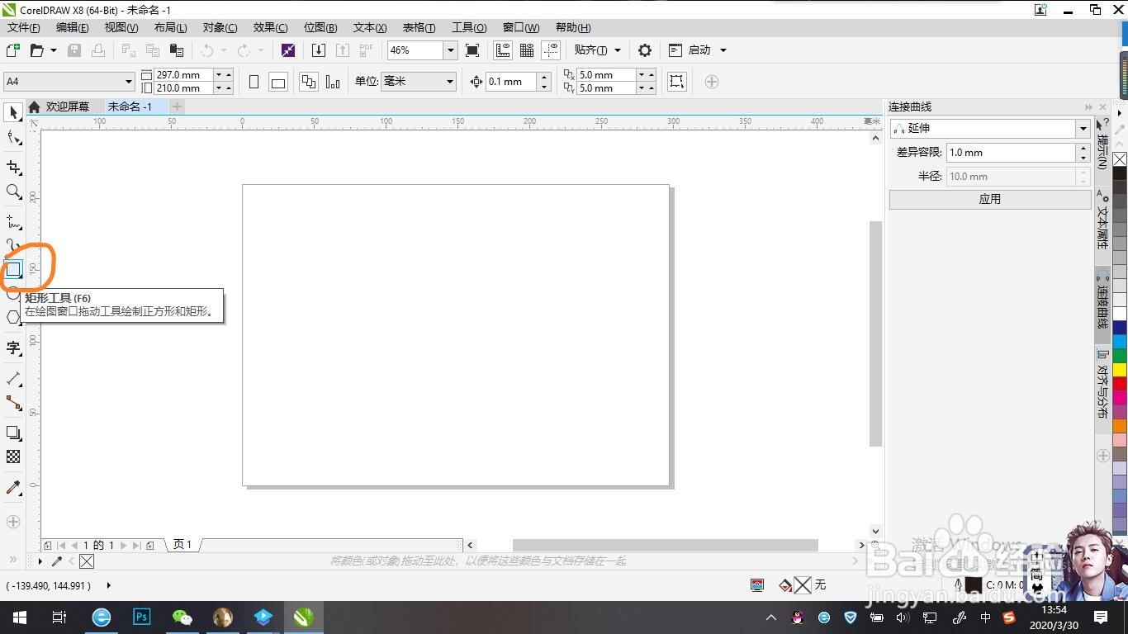Viewport: 1128px width, 634px height.
Task: Select the Text tool
Action: [13, 348]
